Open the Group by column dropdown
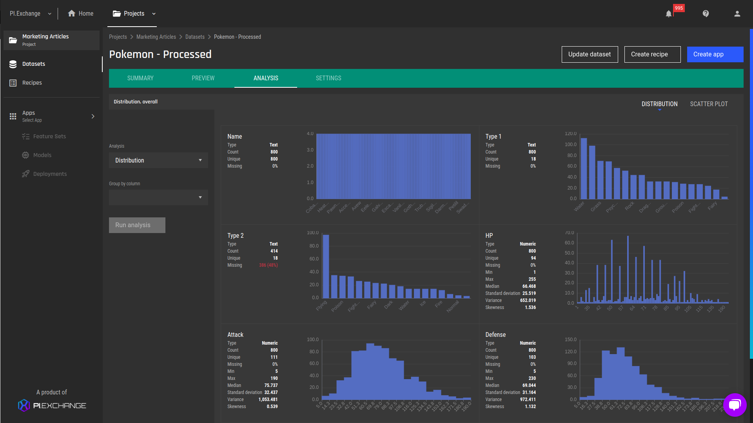 (158, 197)
